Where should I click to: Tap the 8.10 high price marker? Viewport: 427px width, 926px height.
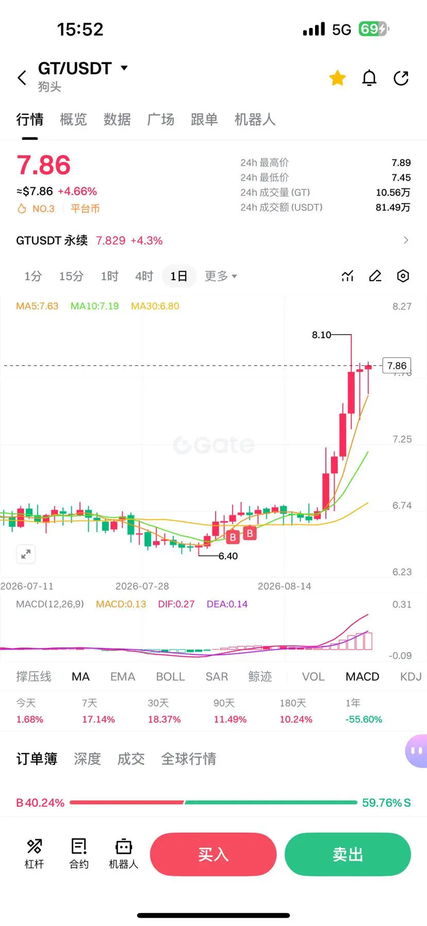[x=321, y=335]
